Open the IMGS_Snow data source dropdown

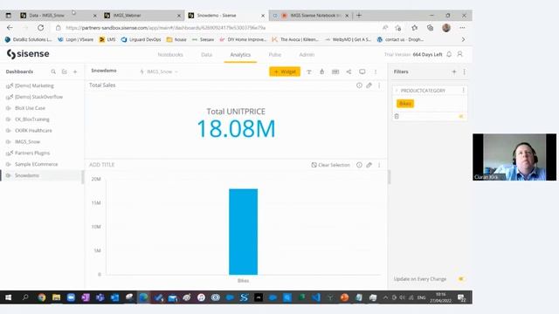click(x=159, y=72)
